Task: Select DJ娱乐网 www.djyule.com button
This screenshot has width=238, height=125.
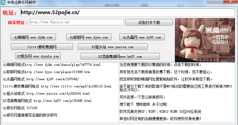Action: [38, 56]
